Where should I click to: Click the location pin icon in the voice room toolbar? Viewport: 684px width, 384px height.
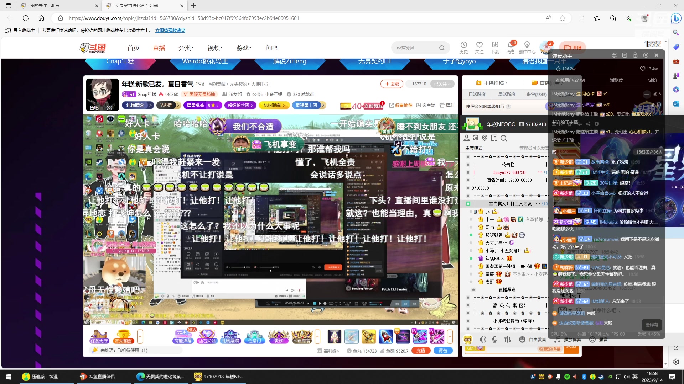pyautogui.click(x=484, y=138)
